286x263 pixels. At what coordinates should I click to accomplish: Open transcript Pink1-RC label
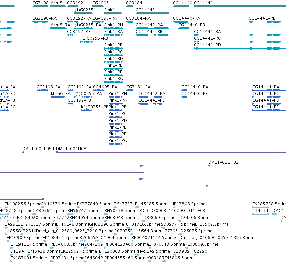tap(114, 52)
